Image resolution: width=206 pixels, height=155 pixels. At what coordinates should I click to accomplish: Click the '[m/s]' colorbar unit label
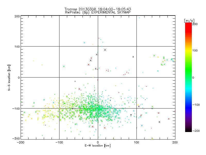tap(189, 21)
